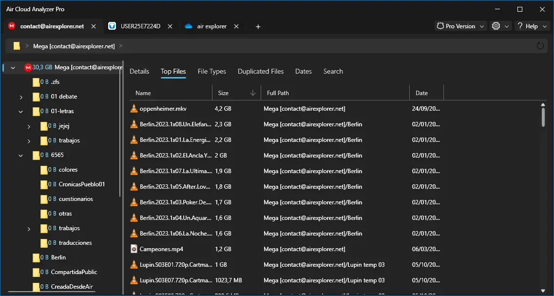Select the cuestionarios folder
This screenshot has width=554, height=296.
[76, 199]
